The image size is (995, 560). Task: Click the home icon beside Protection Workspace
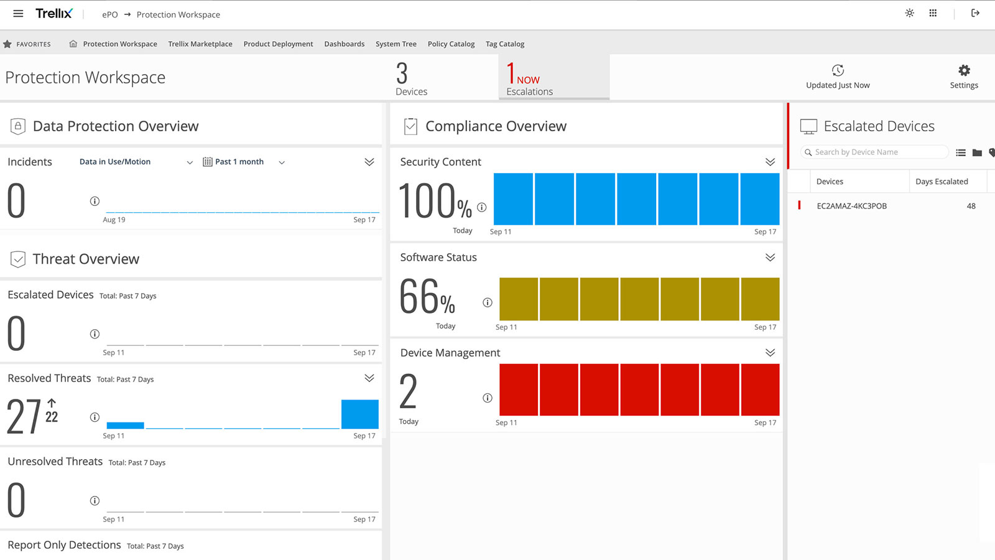[x=73, y=44]
